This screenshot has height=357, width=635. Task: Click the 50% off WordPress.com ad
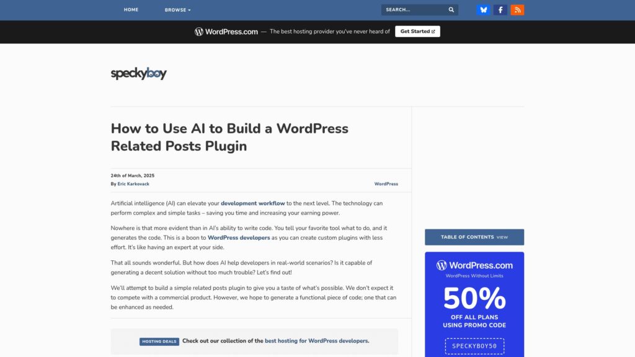tap(474, 304)
